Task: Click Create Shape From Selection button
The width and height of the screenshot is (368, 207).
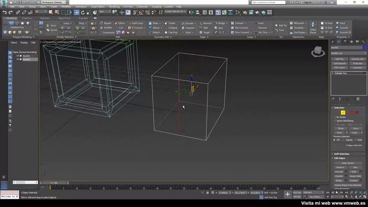Action: click(x=348, y=185)
